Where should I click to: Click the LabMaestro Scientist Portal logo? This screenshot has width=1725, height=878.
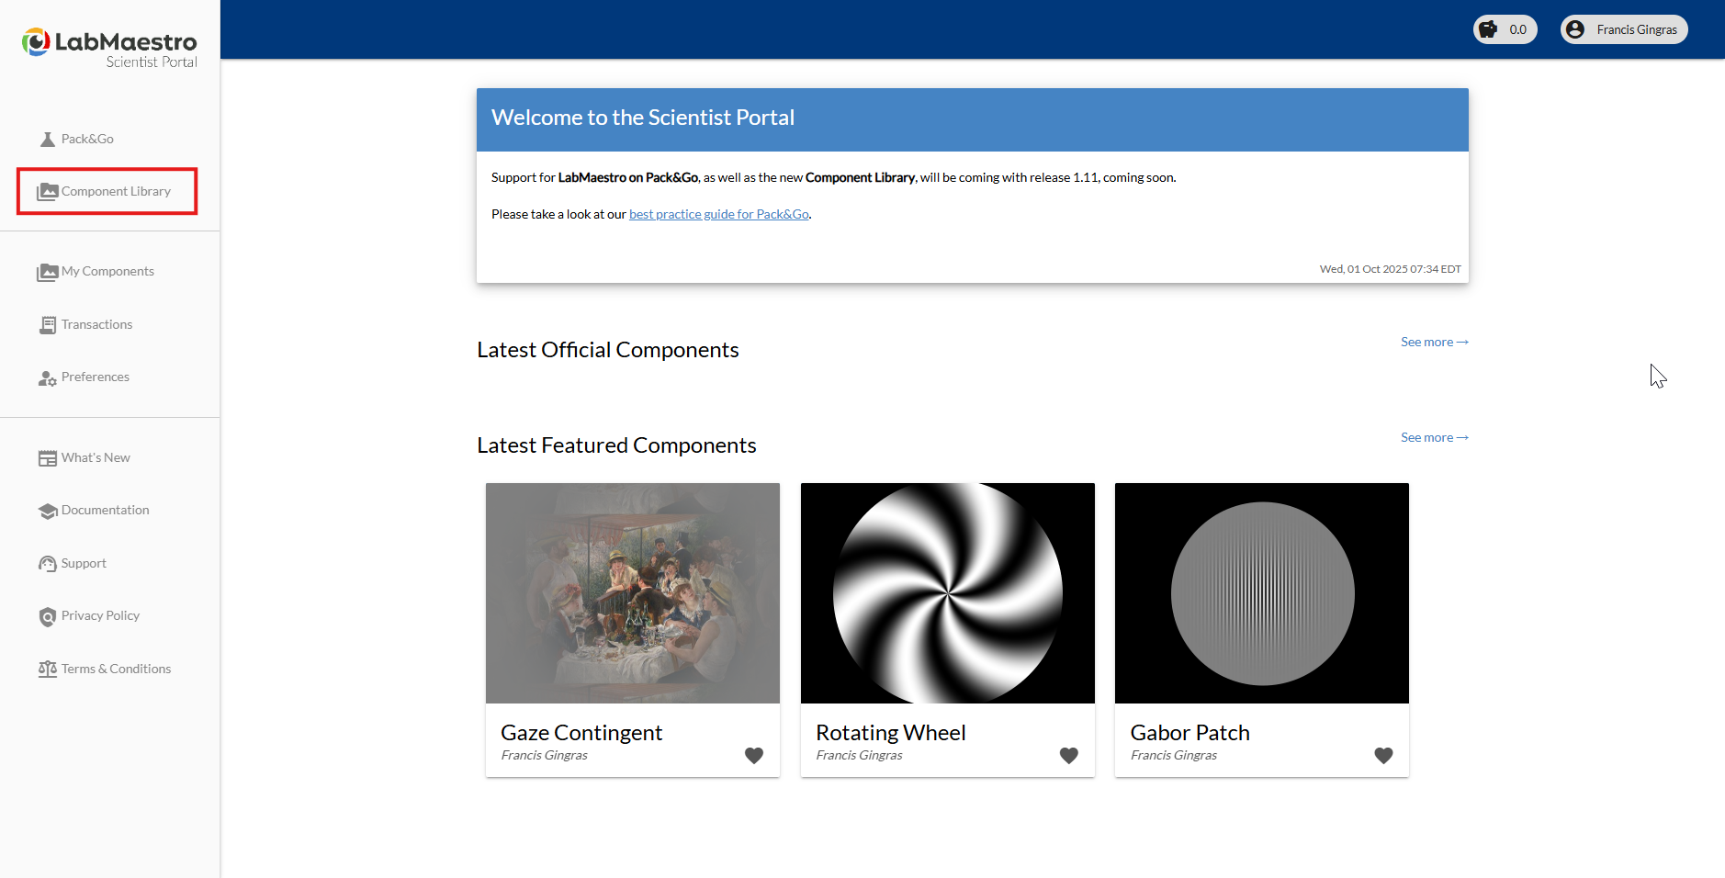pyautogui.click(x=109, y=48)
